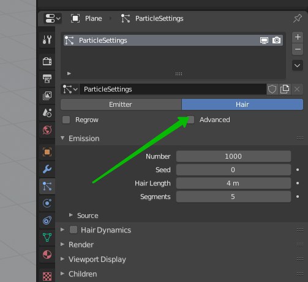Screen dimensions: 308x282
Task: Open the Modifiers wrench tab
Action: (x=47, y=169)
